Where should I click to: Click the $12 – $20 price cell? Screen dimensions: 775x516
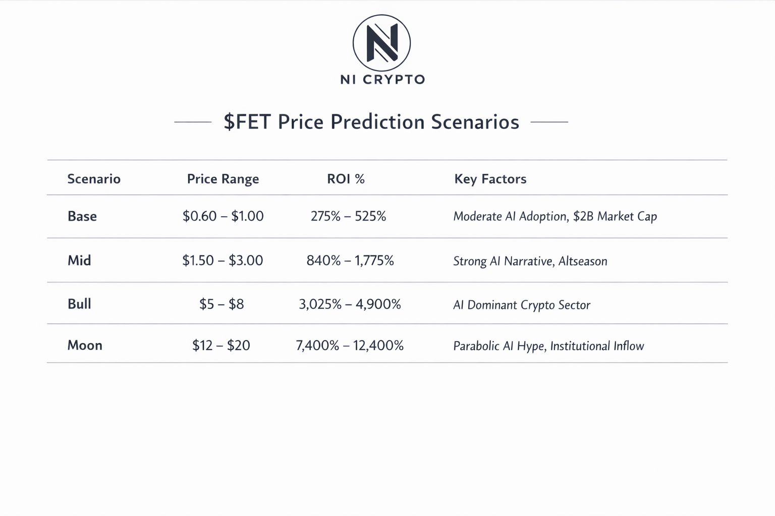(x=221, y=345)
